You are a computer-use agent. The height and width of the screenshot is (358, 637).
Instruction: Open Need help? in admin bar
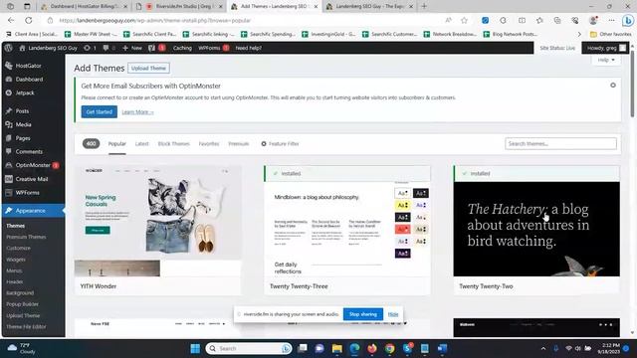click(x=249, y=48)
